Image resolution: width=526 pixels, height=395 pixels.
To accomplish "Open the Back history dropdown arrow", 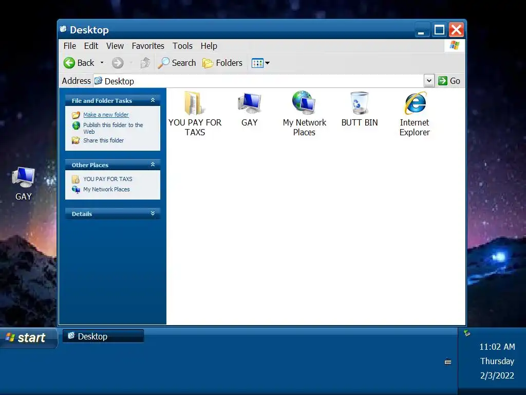I will (102, 63).
